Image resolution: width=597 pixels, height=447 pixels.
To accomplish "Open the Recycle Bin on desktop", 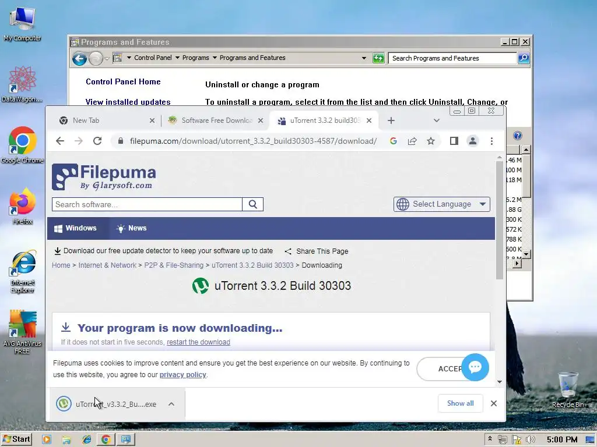I will click(x=568, y=390).
